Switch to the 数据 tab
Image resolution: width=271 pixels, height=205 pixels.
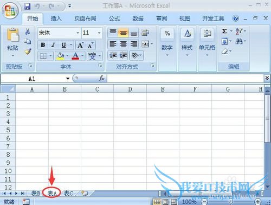[x=138, y=18]
